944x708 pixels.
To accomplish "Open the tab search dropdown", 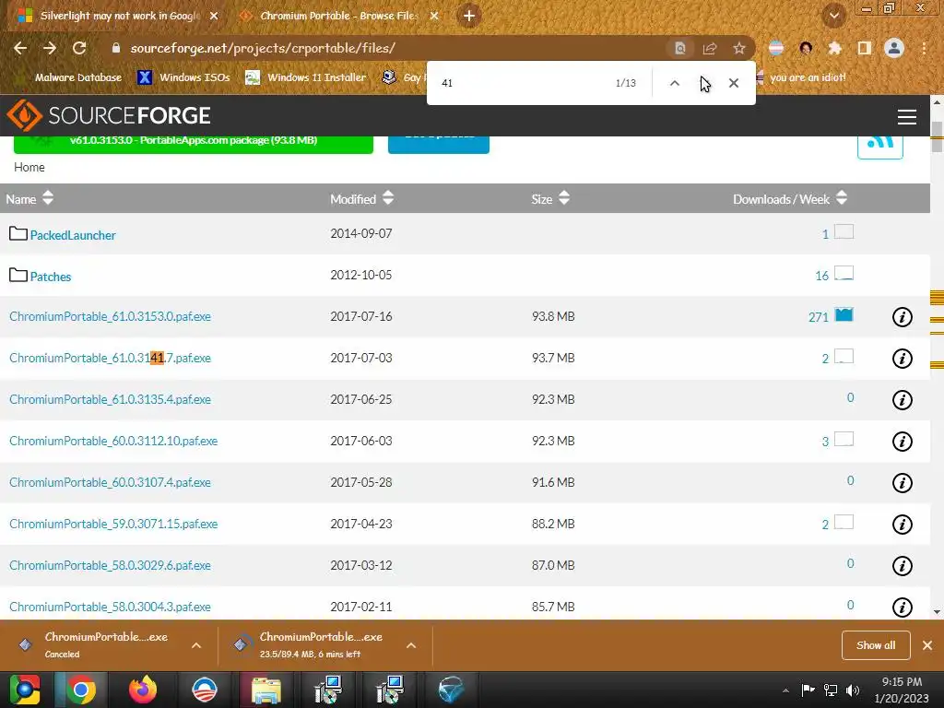I will point(833,16).
